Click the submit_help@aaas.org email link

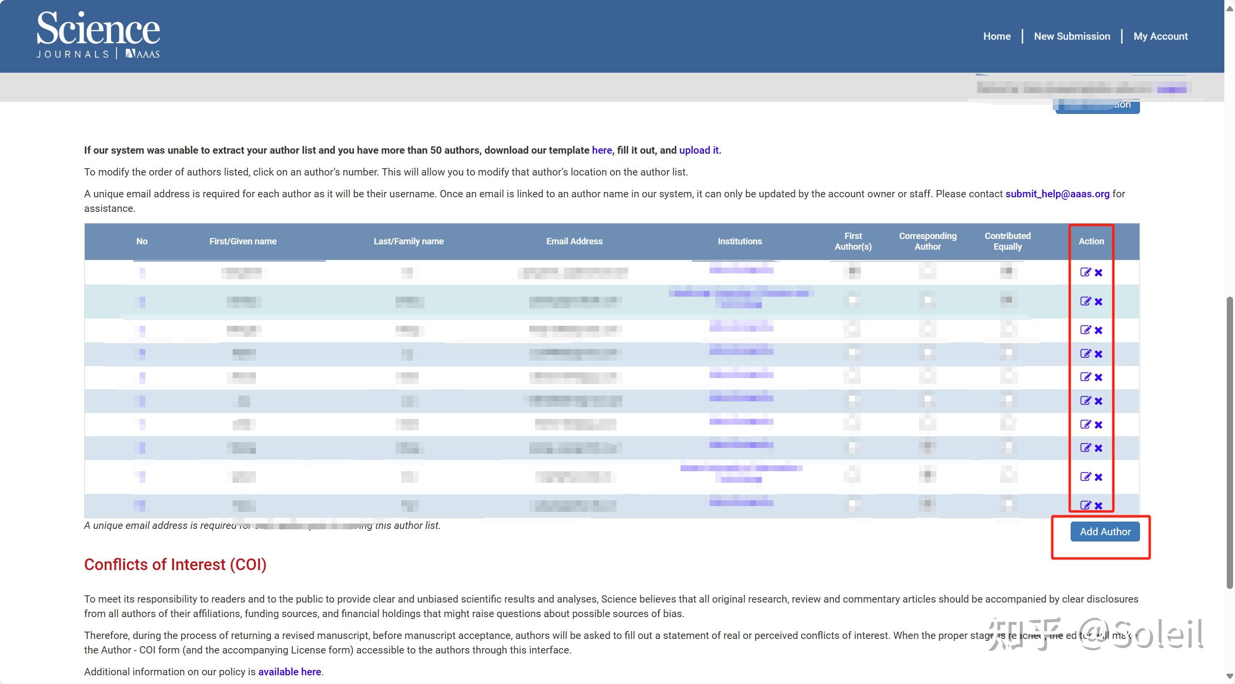(1057, 194)
